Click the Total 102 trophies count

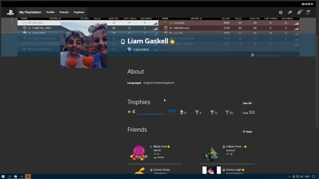[249, 113]
